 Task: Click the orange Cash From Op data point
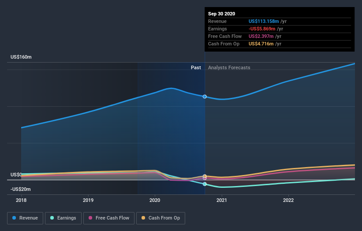pyautogui.click(x=205, y=176)
